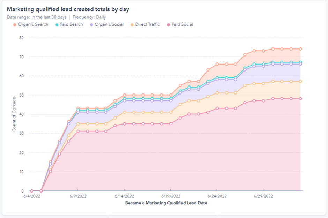The height and width of the screenshot is (218, 328).
Task: Click the 6/19/2022 x-axis date label
Action: pos(171,196)
